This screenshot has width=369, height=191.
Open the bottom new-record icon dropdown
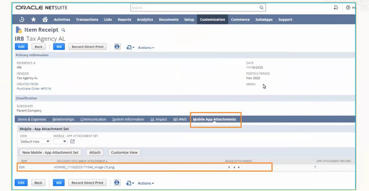[x=130, y=183]
